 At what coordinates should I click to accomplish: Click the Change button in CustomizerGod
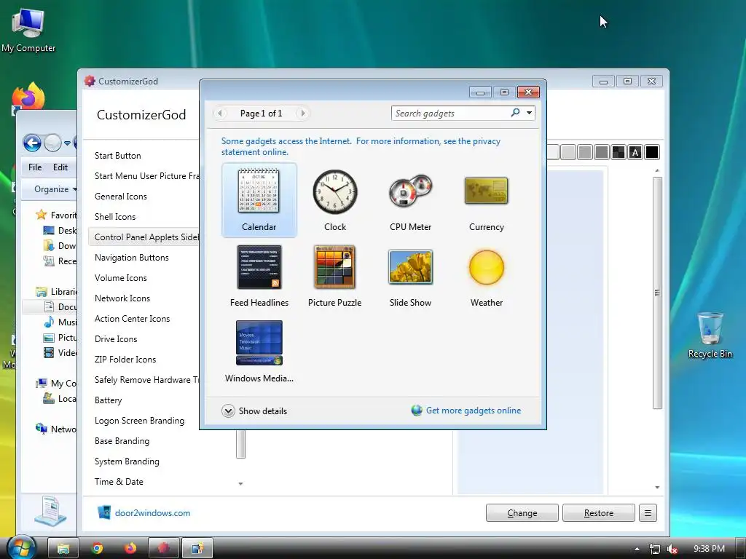pos(522,513)
